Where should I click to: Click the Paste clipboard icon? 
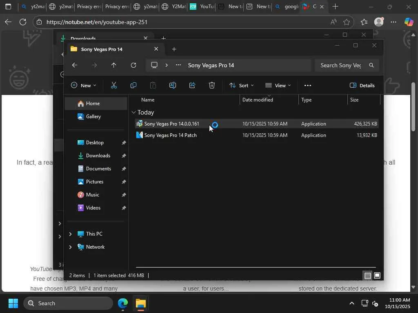(x=153, y=86)
